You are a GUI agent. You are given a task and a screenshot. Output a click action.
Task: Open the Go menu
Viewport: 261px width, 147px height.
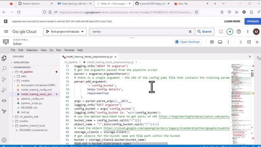[51, 50]
